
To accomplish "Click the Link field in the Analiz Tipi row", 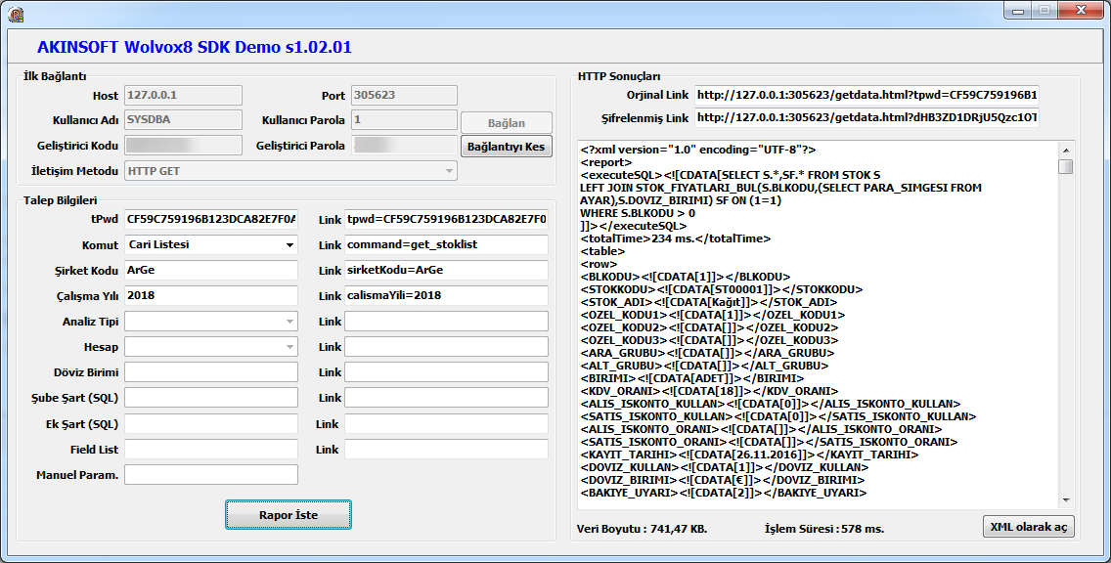I will tap(446, 322).
